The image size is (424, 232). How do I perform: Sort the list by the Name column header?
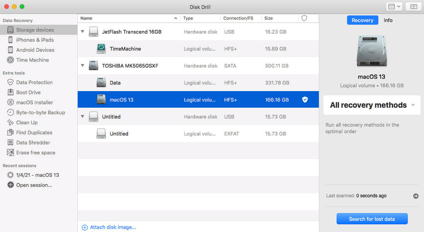(x=128, y=18)
